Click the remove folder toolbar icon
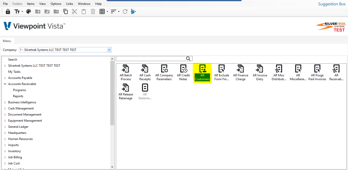Viewport: 348px width, 170px height. [x=56, y=11]
